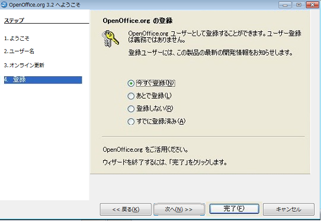
Task: Select highlighted step 4. 登録
Action: coord(43,80)
